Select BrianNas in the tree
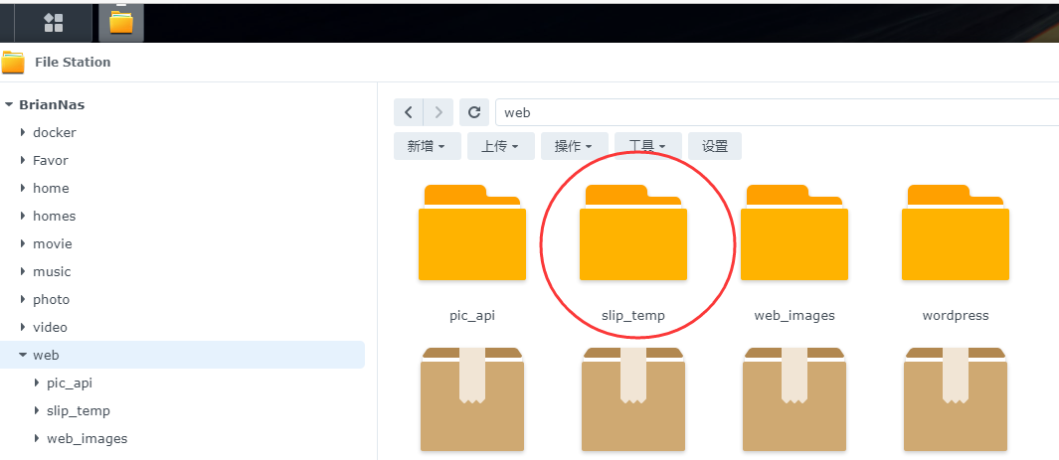This screenshot has width=1059, height=460. coord(52,105)
